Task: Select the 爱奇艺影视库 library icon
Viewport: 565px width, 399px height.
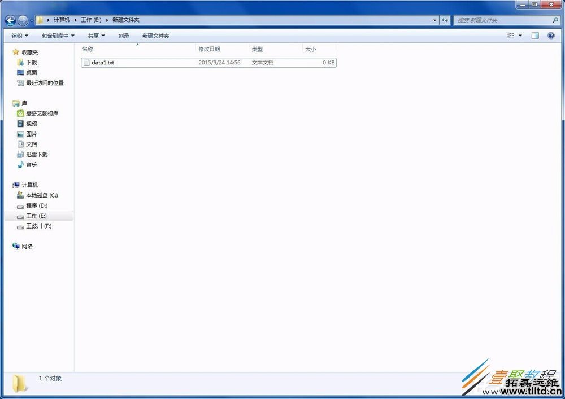Action: coord(20,113)
